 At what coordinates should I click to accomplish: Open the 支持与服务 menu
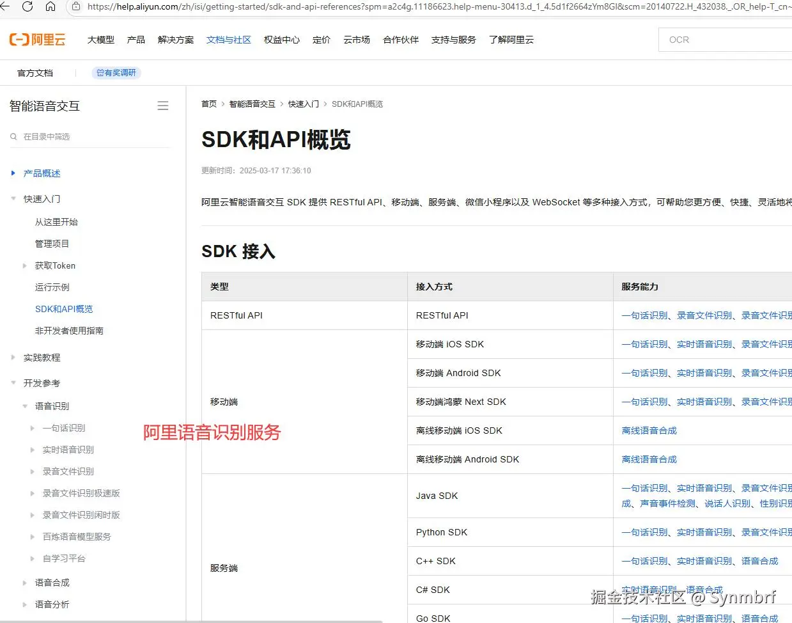pyautogui.click(x=454, y=40)
